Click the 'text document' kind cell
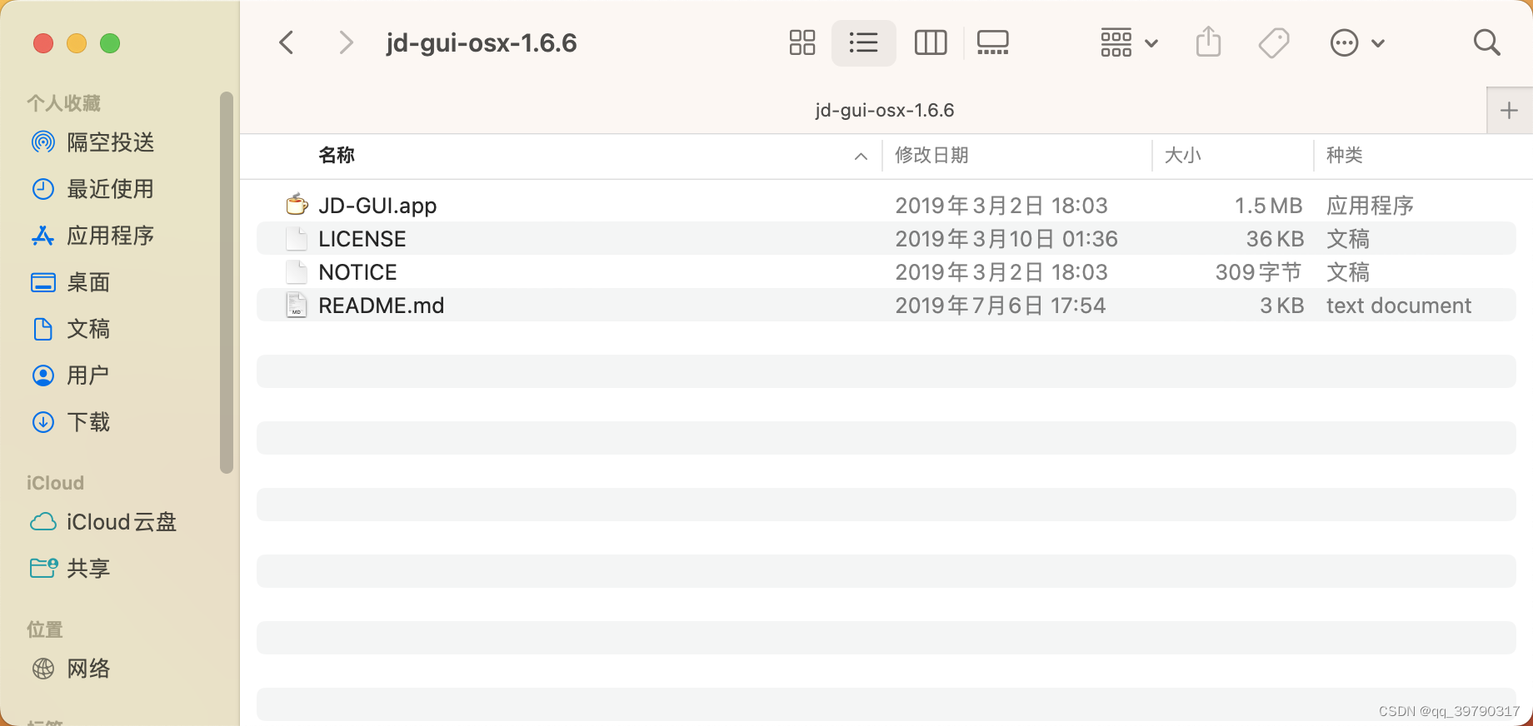 1399,306
